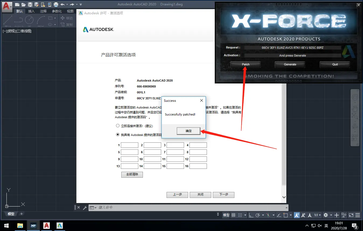The height and width of the screenshot is (231, 363).
Task: Open the Undo history dropdown arrow
Action: (67, 5)
